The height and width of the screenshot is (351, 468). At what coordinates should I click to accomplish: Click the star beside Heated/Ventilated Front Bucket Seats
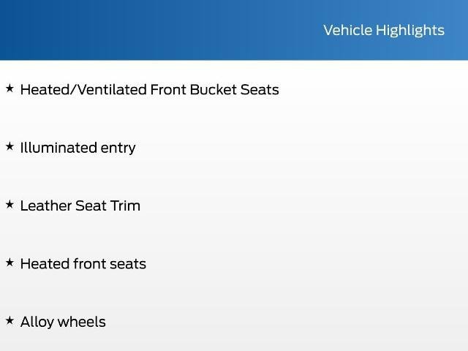coord(10,88)
